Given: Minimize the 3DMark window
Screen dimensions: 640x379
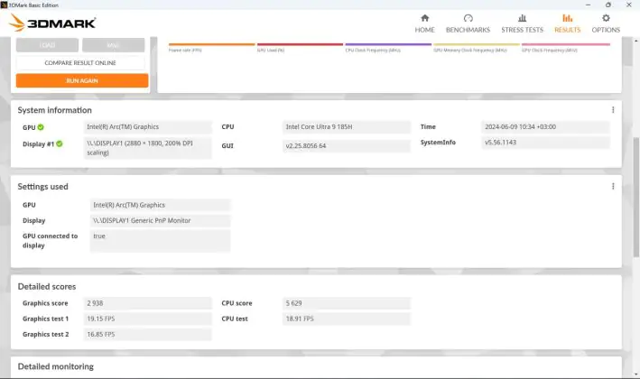Looking at the screenshot, I should (588, 5).
